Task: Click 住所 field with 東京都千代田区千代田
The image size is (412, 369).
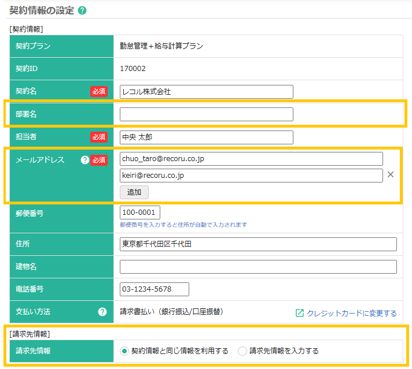Action: click(258, 244)
